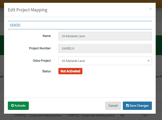Image resolution: width=162 pixels, height=120 pixels.
Task: Select the first CORPHQ - Corporate Headquarters cell
Action: point(38,115)
